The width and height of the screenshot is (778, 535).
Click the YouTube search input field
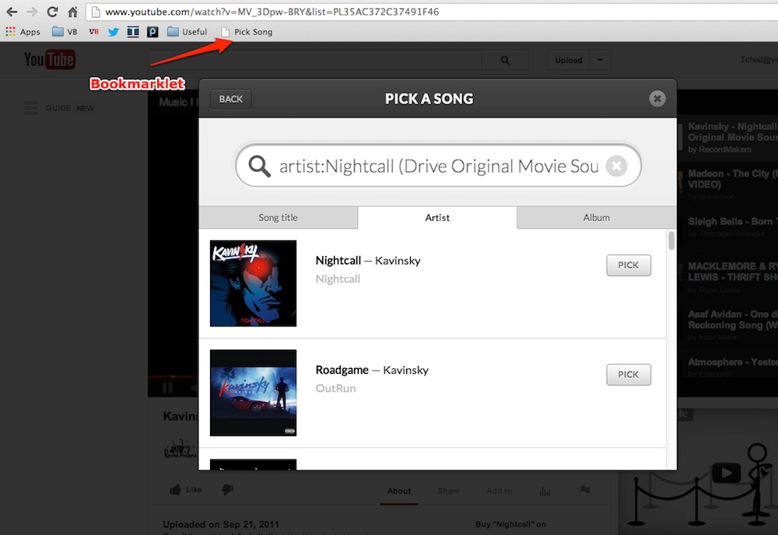(x=315, y=60)
